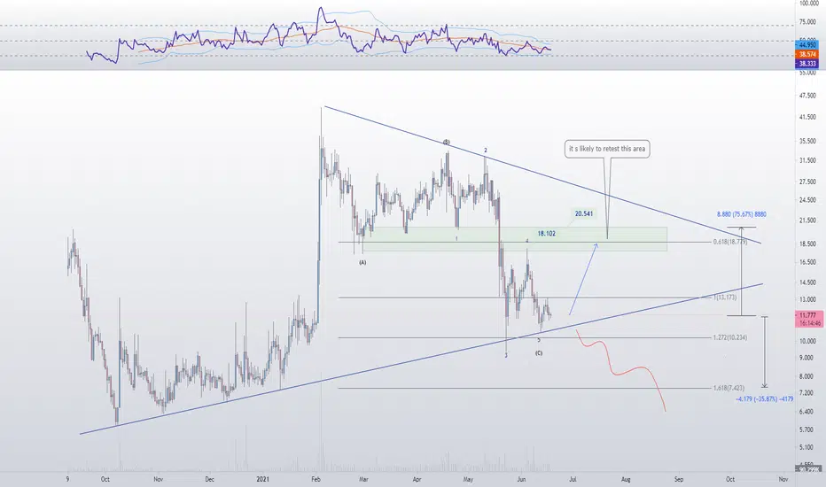This screenshot has width=826, height=487.
Task: Click 21.500 on the price scale
Action: tap(807, 220)
